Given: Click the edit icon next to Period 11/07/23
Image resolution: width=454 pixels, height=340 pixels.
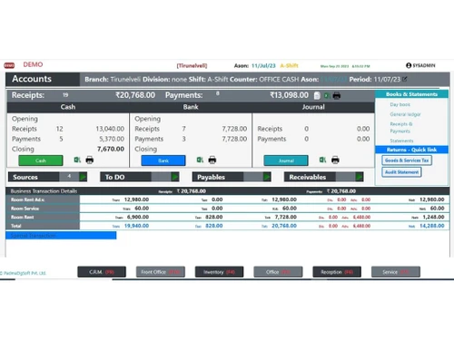Looking at the screenshot, I should click(x=405, y=79).
